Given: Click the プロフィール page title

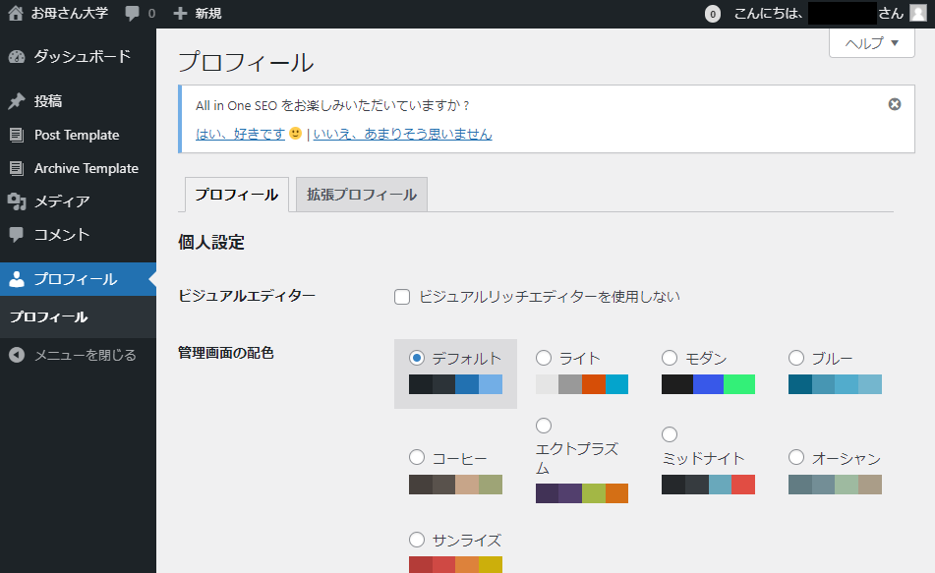Looking at the screenshot, I should (x=246, y=62).
